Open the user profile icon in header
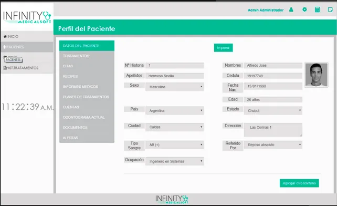 point(291,9)
